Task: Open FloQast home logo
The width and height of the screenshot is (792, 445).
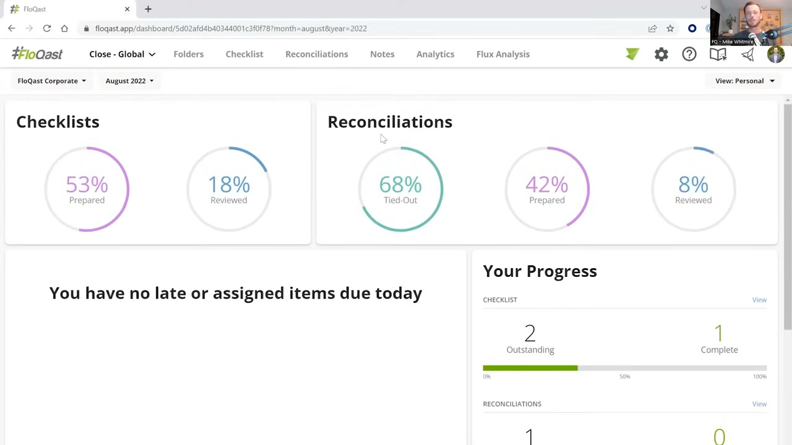Action: pyautogui.click(x=37, y=54)
